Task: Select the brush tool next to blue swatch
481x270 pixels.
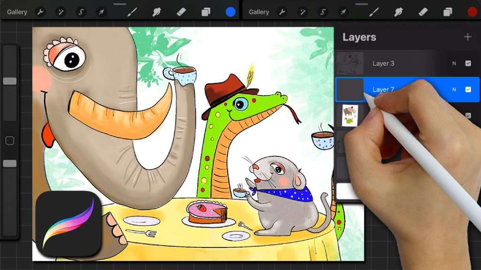Action: tap(132, 12)
